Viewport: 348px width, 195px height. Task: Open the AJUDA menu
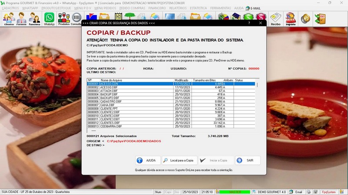(239, 8)
